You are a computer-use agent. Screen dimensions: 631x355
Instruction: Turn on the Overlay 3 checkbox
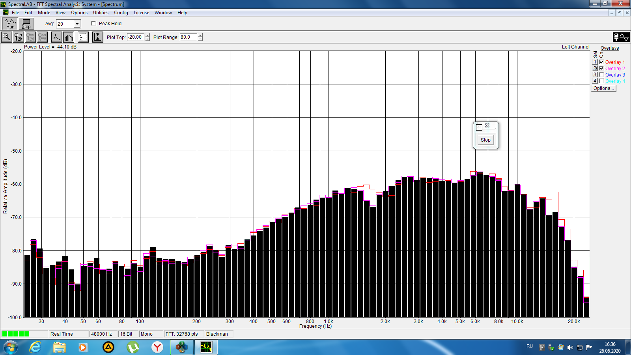pyautogui.click(x=601, y=75)
